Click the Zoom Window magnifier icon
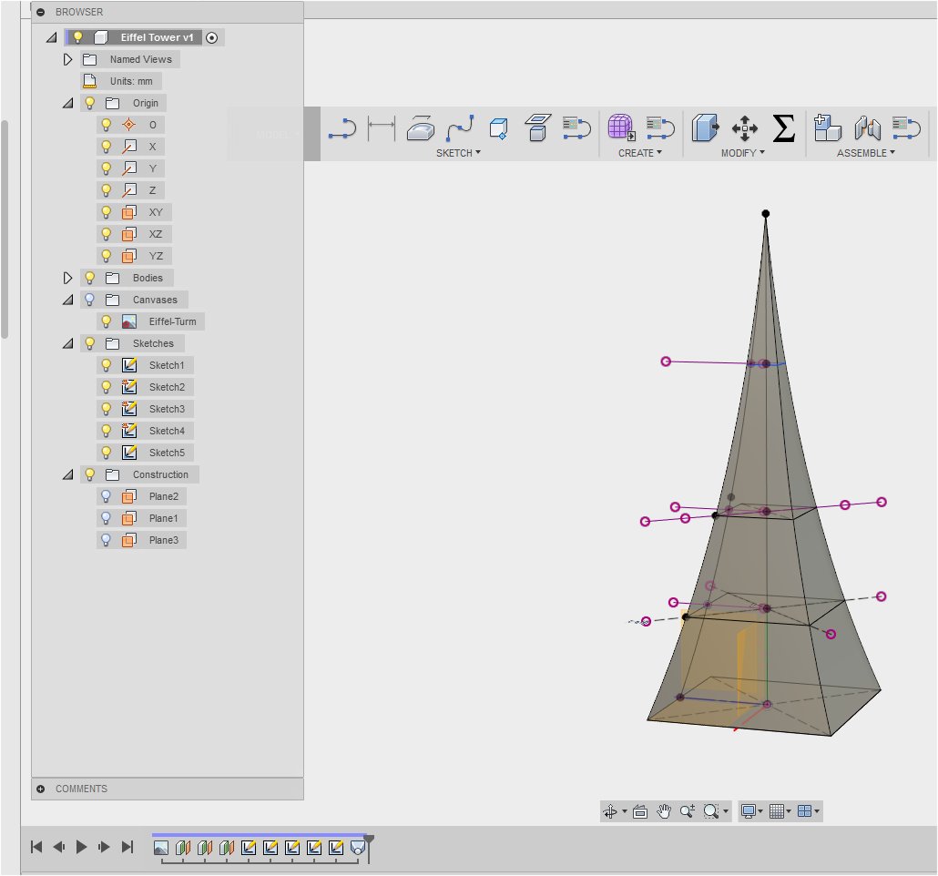Viewport: 938px width, 876px height. pos(710,811)
